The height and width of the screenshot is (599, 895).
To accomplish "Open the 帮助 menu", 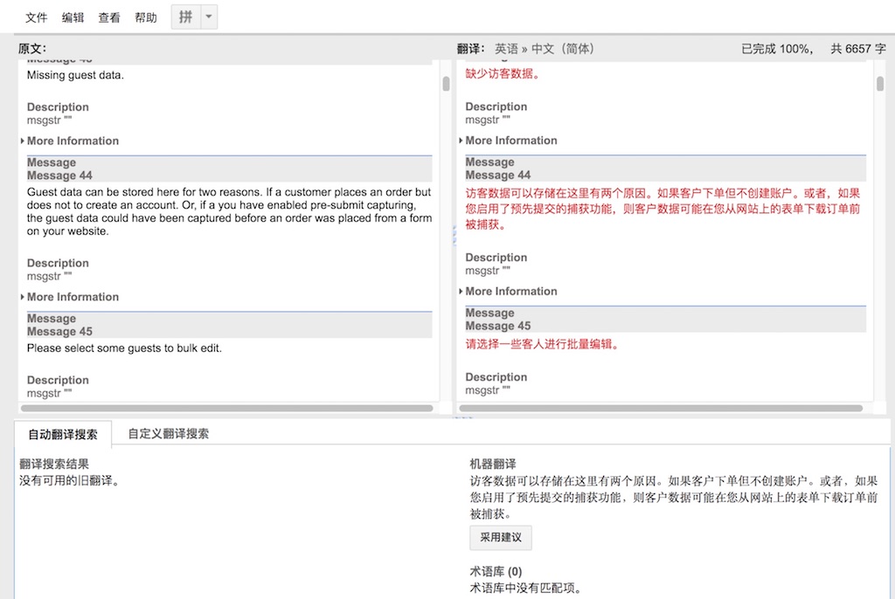I will (x=146, y=17).
